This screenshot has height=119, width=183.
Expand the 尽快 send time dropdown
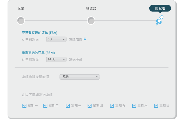click(80, 77)
